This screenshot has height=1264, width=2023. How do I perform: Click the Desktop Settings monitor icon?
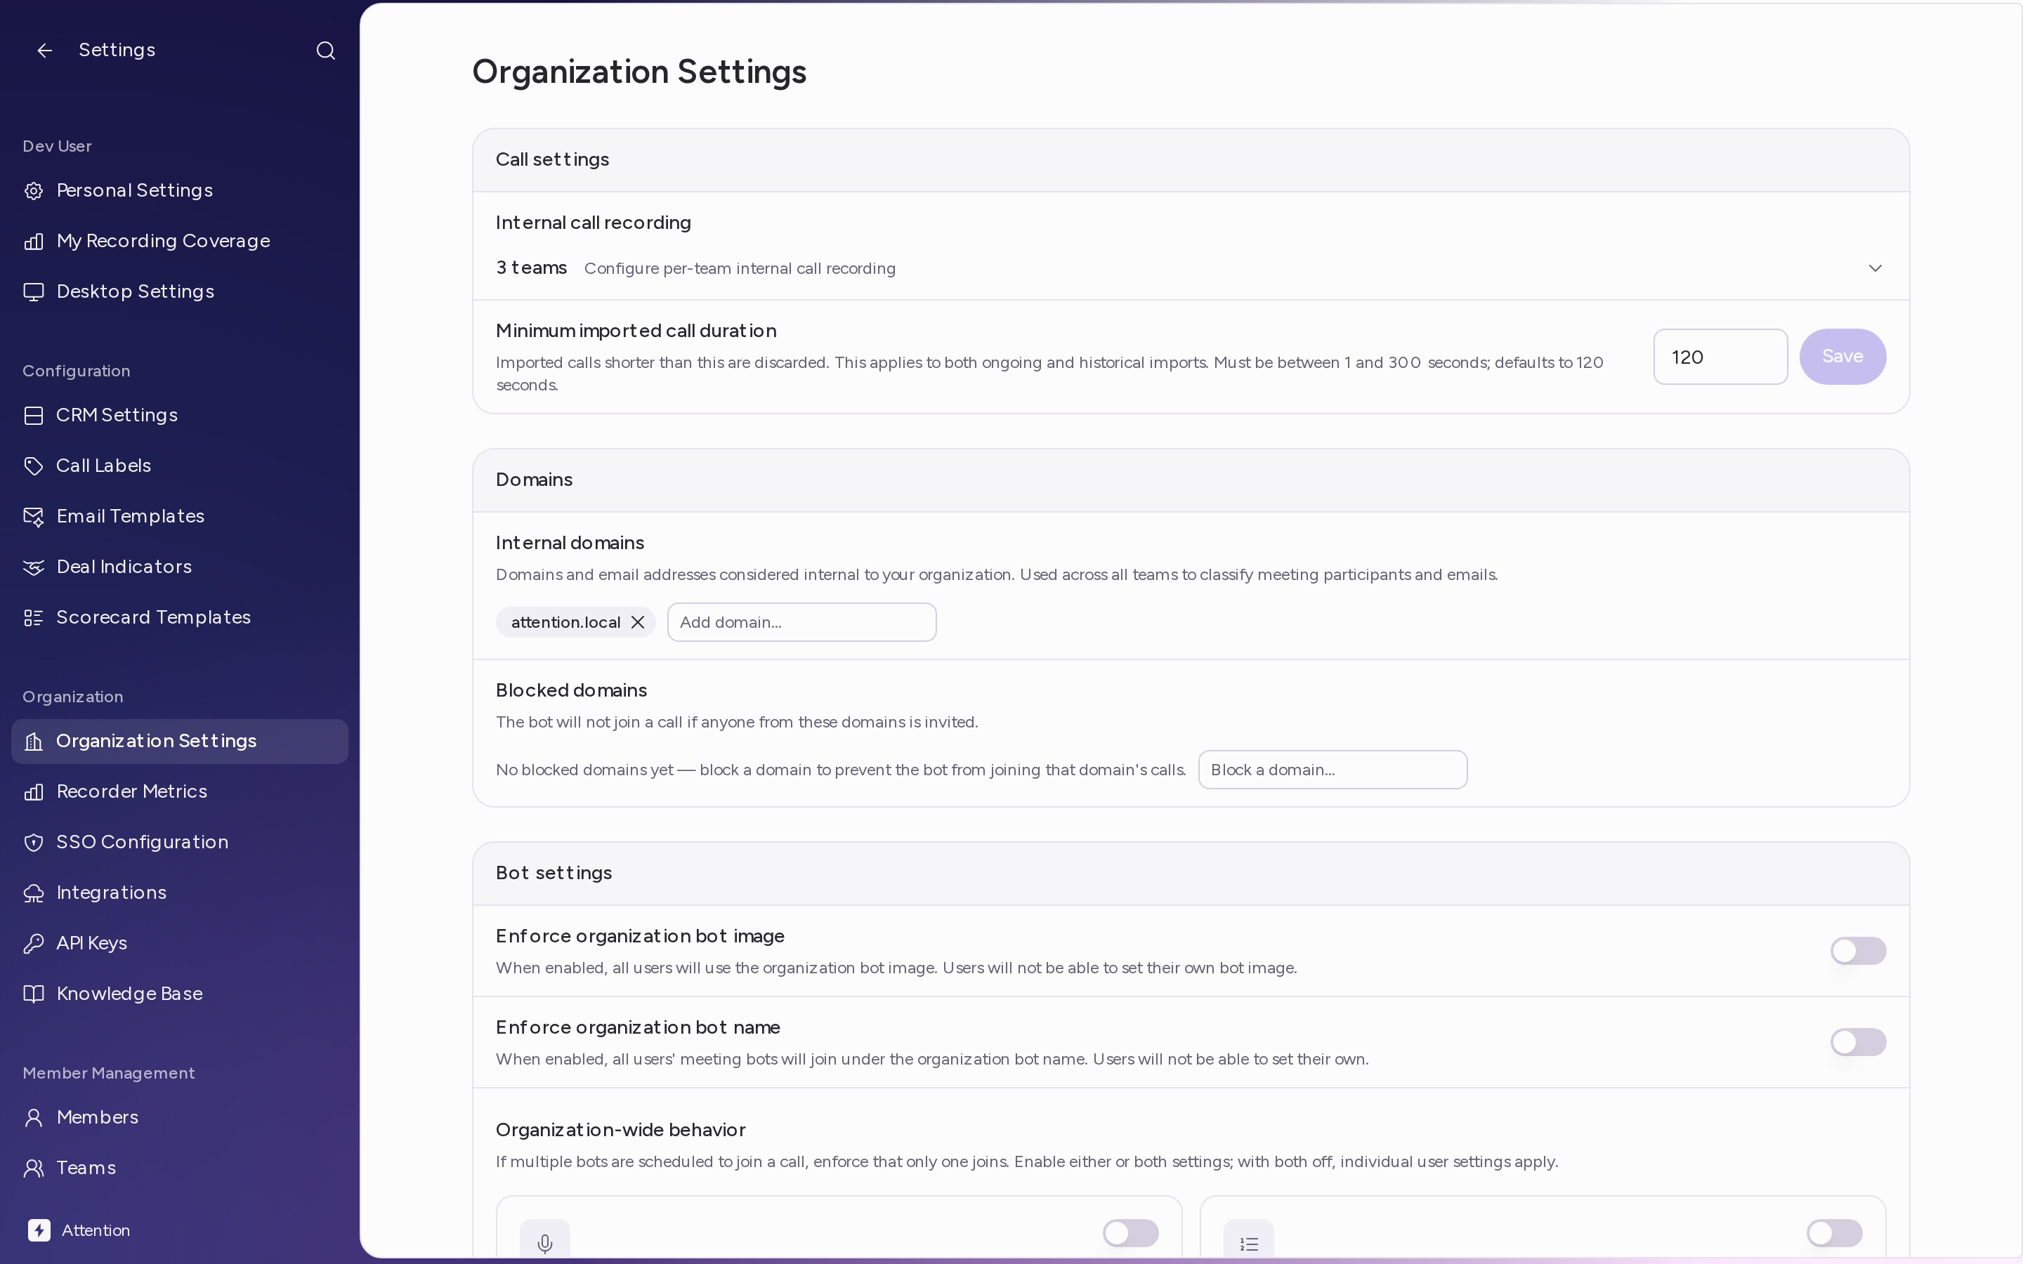coord(34,291)
